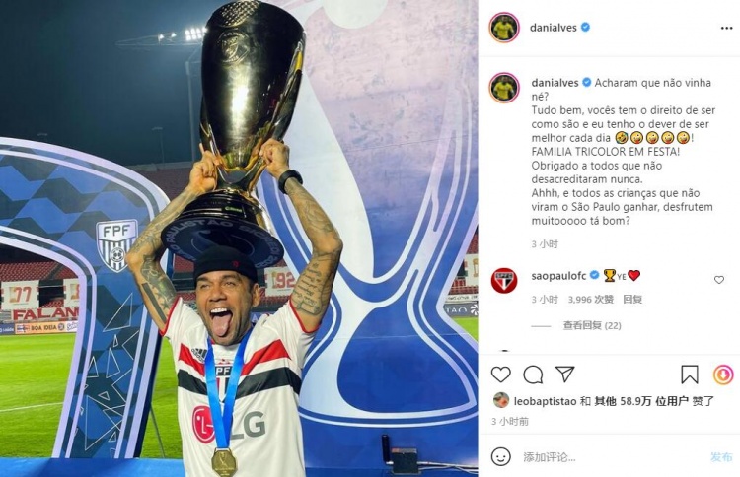View 3,996 次赞 comment likes
The image size is (740, 477).
click(590, 299)
